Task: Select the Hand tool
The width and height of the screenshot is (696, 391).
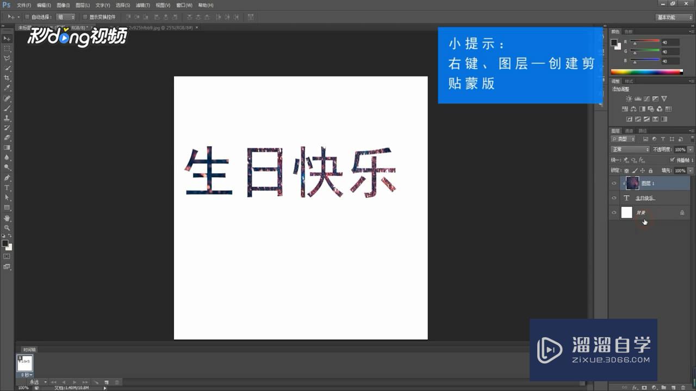Action: point(7,218)
